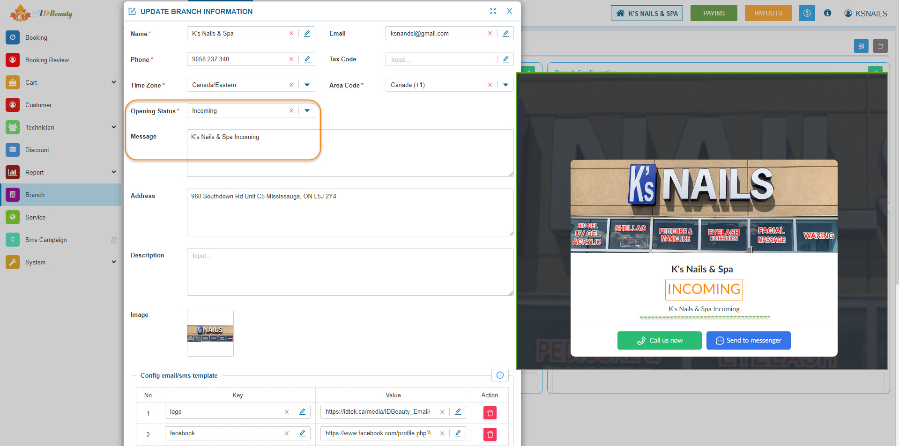Open the Area Code dropdown
Screen dimensions: 899x446
click(506, 85)
